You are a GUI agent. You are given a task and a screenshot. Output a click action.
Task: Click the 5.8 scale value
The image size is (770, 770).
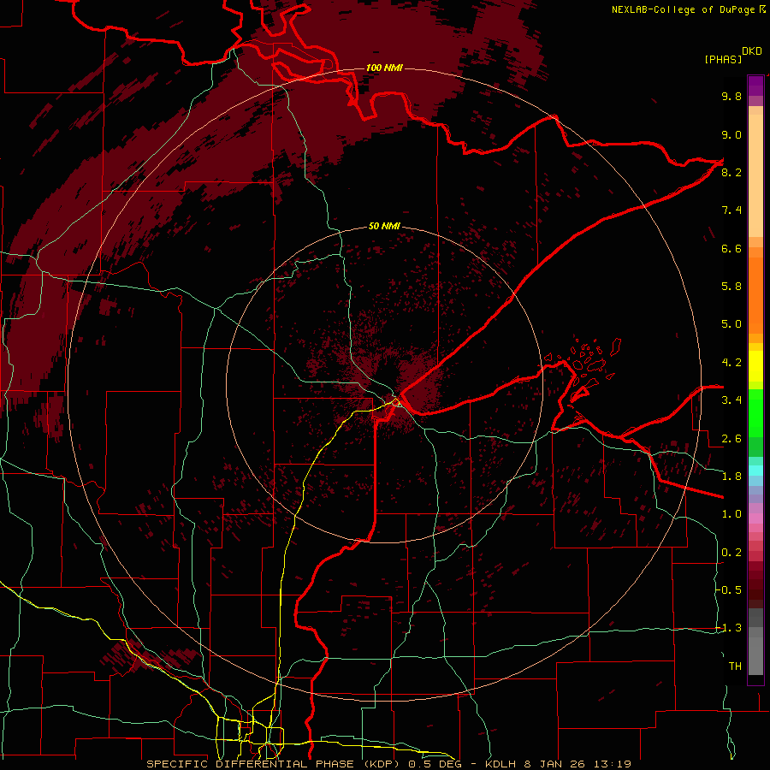[731, 287]
